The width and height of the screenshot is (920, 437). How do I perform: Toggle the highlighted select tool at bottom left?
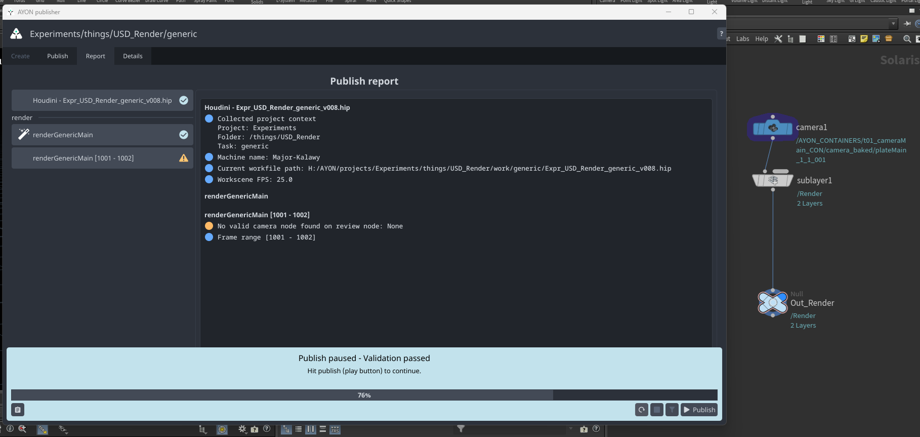(x=43, y=429)
